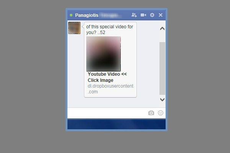The image size is (230, 153).
Task: Click the gray scrollbar thumb
Action: click(x=162, y=68)
